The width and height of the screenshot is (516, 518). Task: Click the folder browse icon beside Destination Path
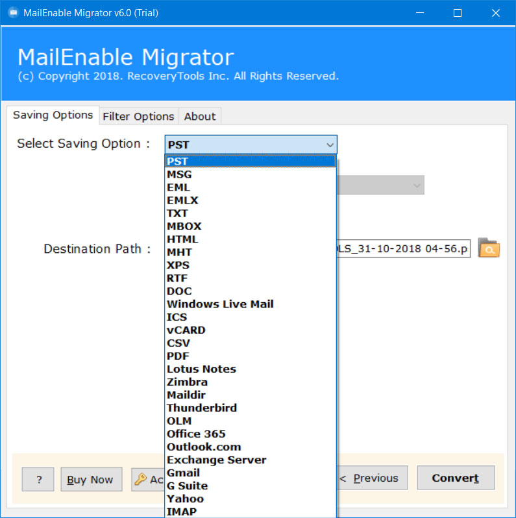[x=489, y=248]
